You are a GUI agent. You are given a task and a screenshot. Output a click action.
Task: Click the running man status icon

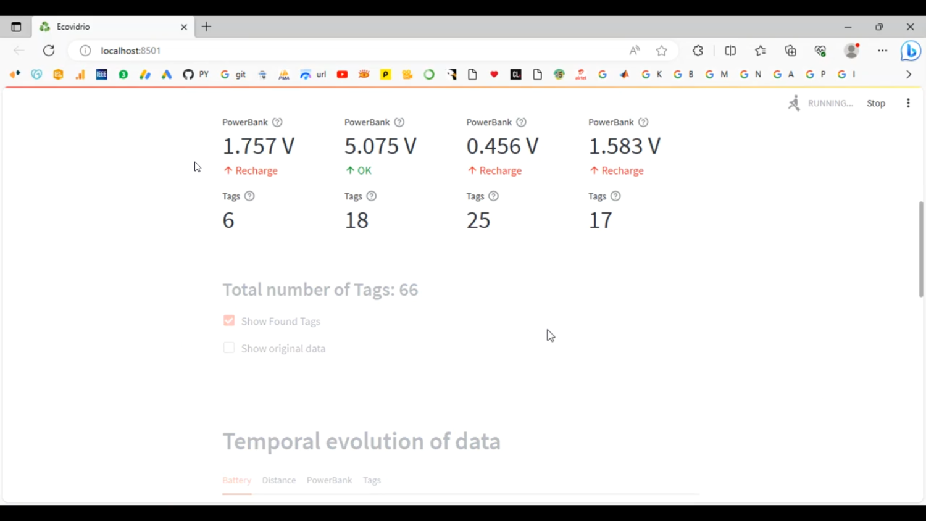coord(794,103)
